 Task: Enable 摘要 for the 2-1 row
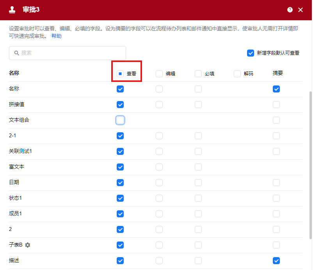click(276, 136)
